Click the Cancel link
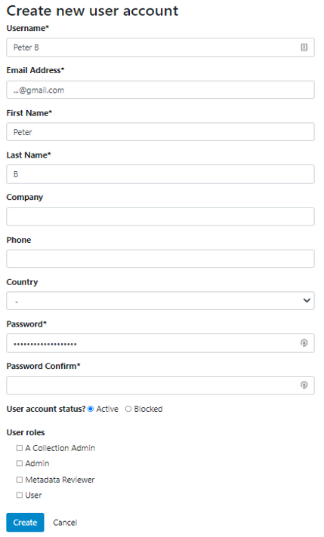The image size is (324, 537). click(65, 523)
